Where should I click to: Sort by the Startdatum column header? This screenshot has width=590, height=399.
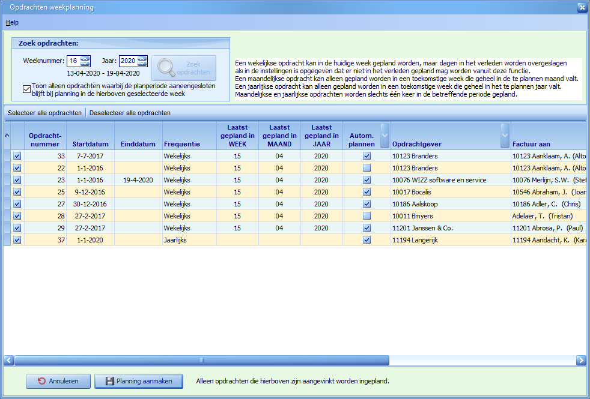click(90, 136)
